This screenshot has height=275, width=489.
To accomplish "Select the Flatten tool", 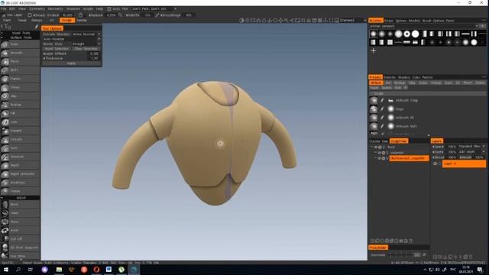I will [21, 79].
